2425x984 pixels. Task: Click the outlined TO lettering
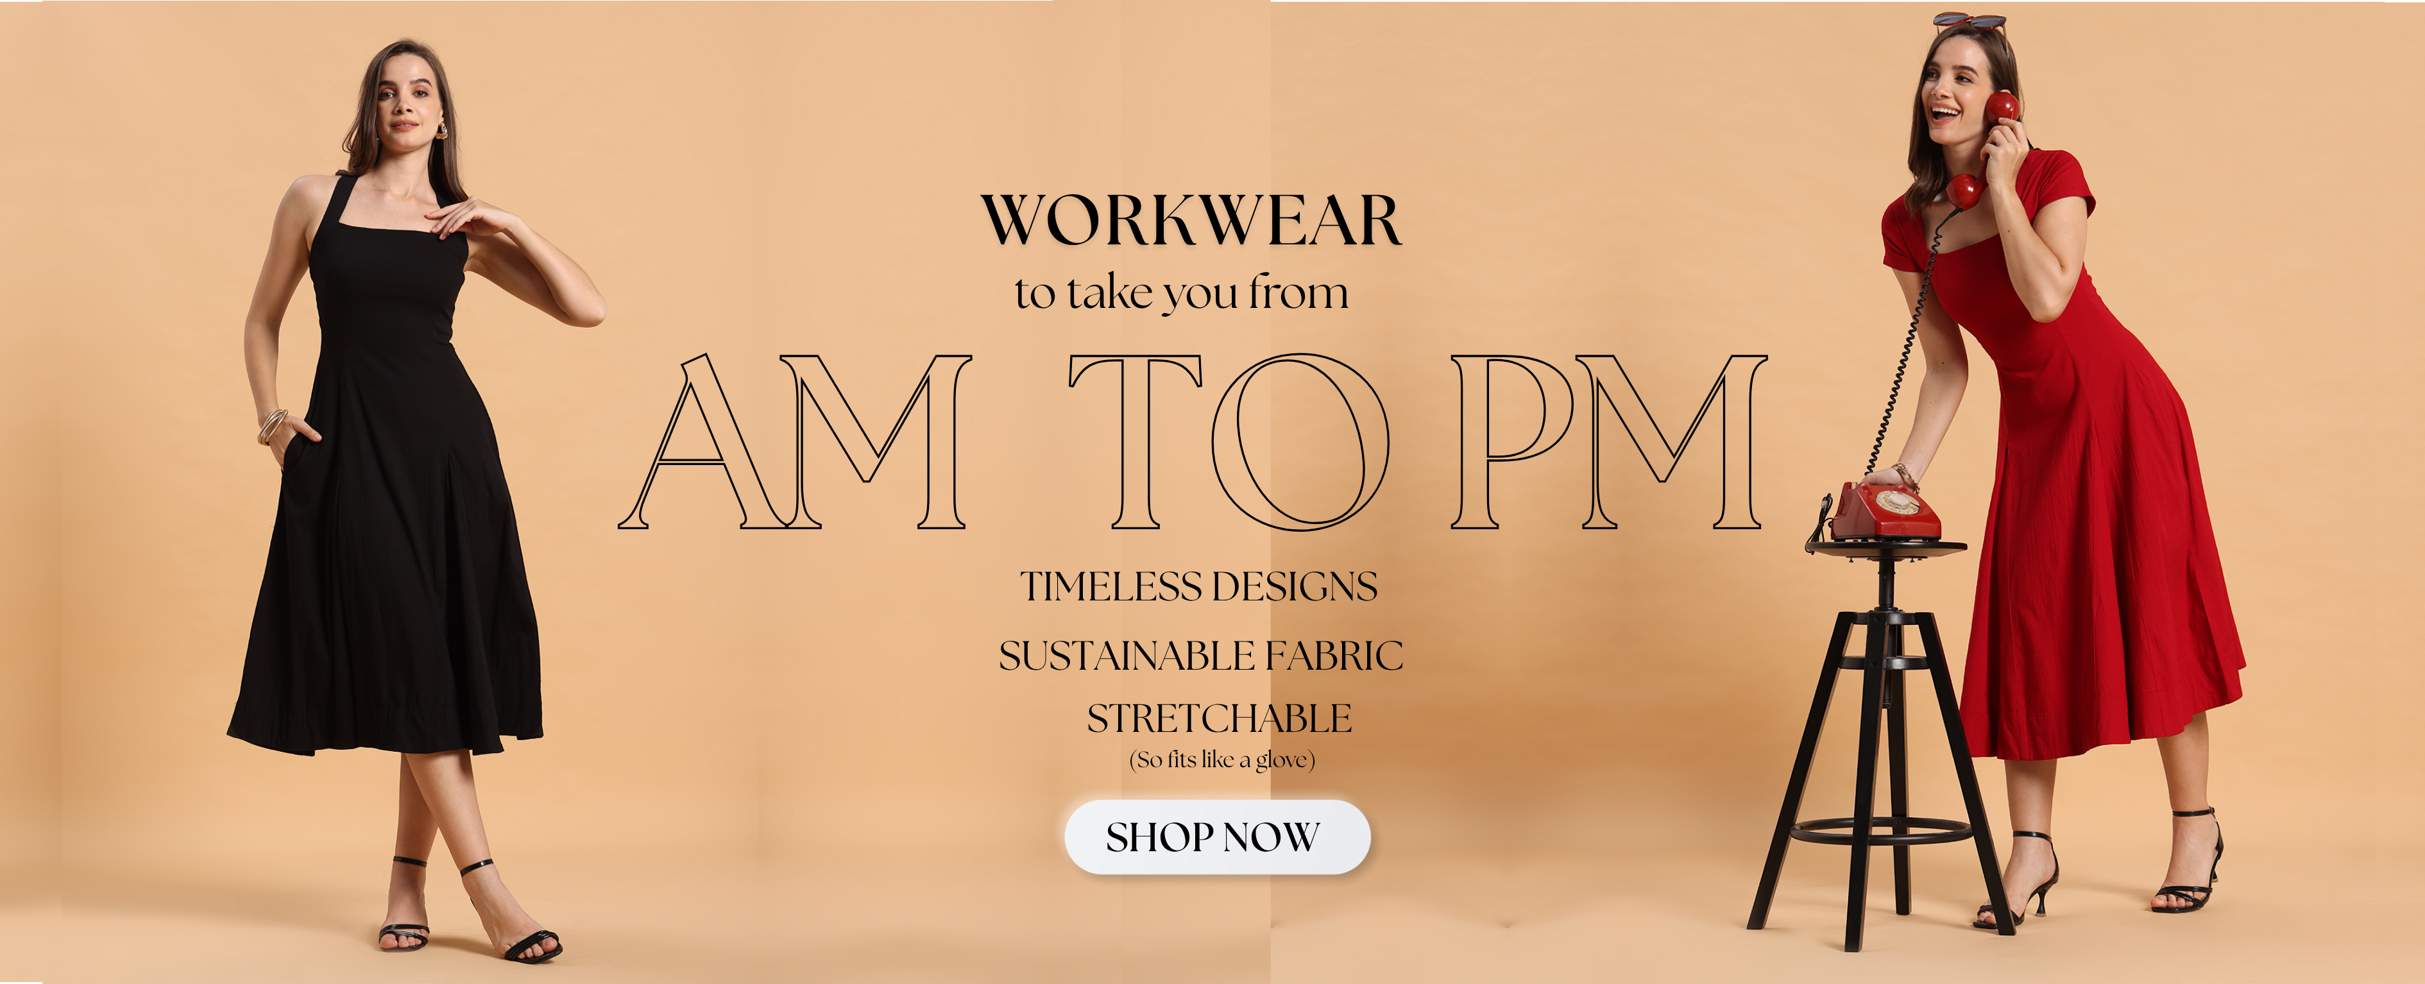1229,441
